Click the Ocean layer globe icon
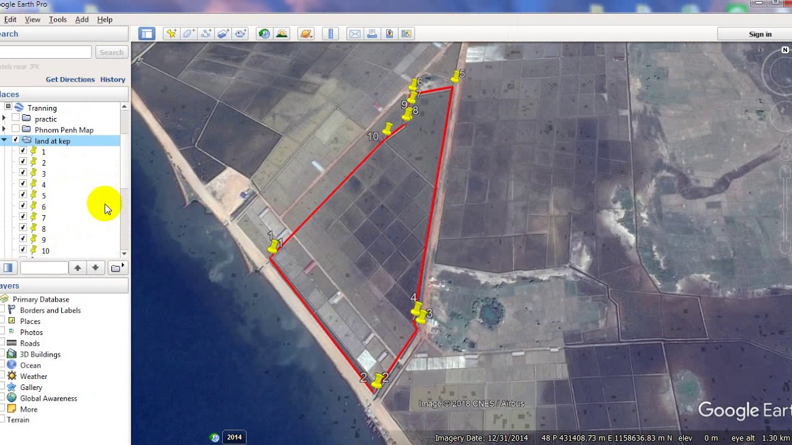792x445 pixels. (x=12, y=365)
